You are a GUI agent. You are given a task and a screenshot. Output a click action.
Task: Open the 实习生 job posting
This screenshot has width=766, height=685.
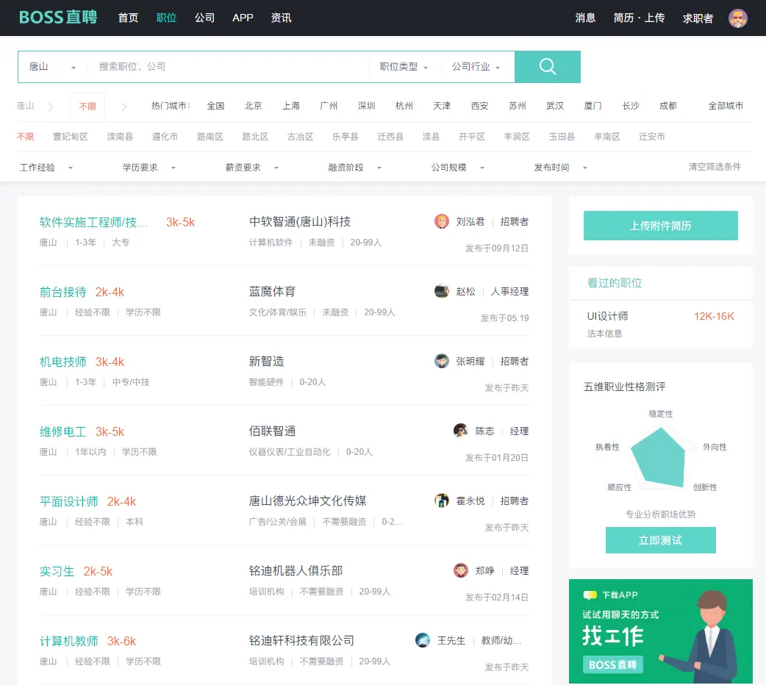57,572
